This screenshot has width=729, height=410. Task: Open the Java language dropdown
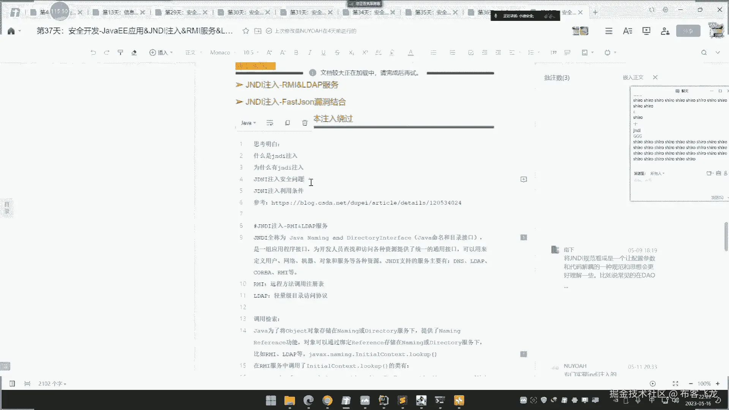[248, 123]
